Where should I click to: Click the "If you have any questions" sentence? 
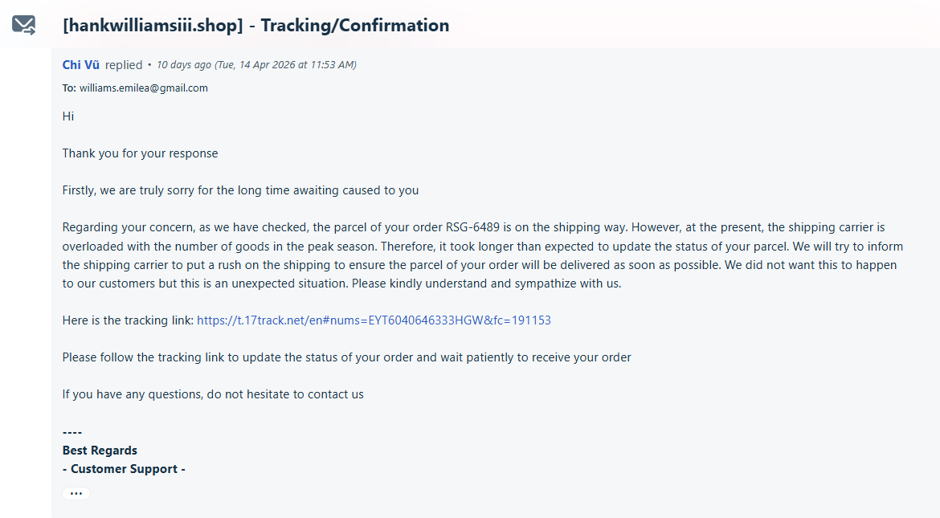213,394
